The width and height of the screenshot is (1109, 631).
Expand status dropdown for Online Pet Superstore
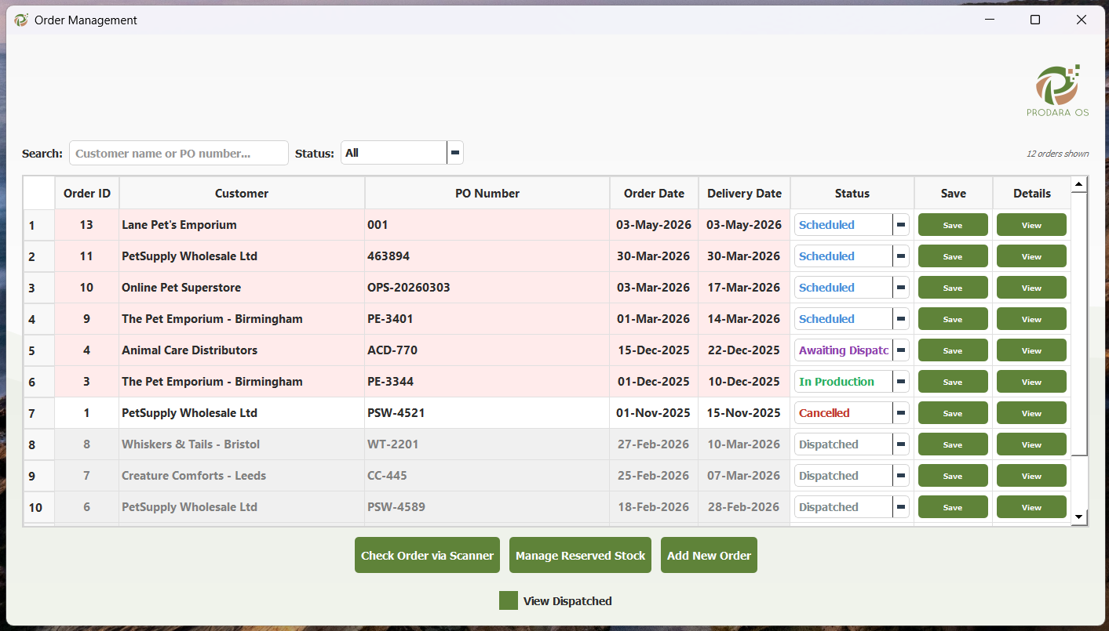pyautogui.click(x=852, y=288)
